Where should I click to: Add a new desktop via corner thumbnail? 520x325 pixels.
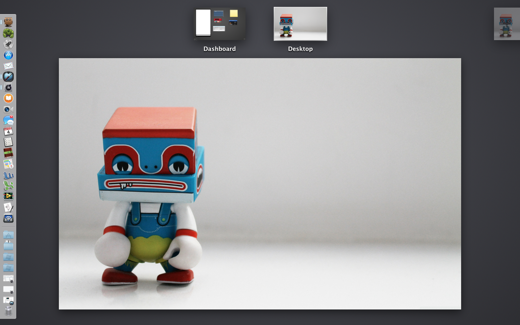(x=507, y=24)
